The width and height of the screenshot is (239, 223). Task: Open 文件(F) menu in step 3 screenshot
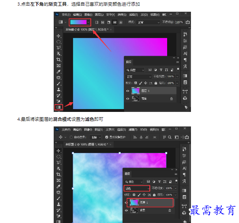point(66,15)
